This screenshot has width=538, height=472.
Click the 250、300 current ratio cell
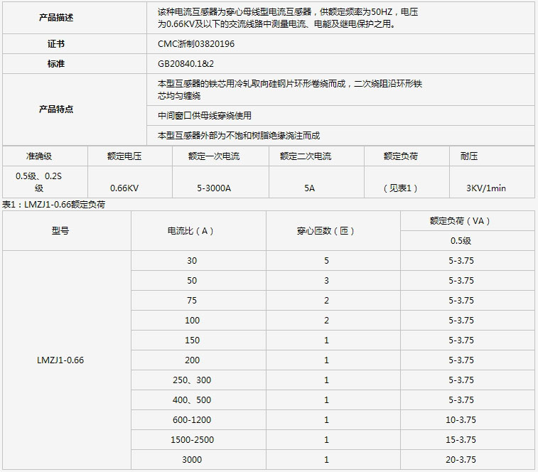192,380
